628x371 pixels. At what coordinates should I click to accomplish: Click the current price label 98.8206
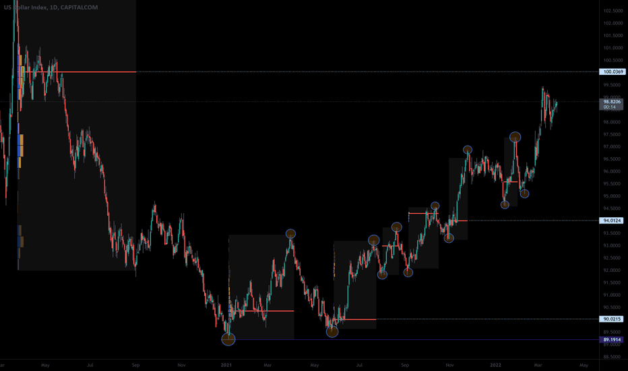pos(612,101)
